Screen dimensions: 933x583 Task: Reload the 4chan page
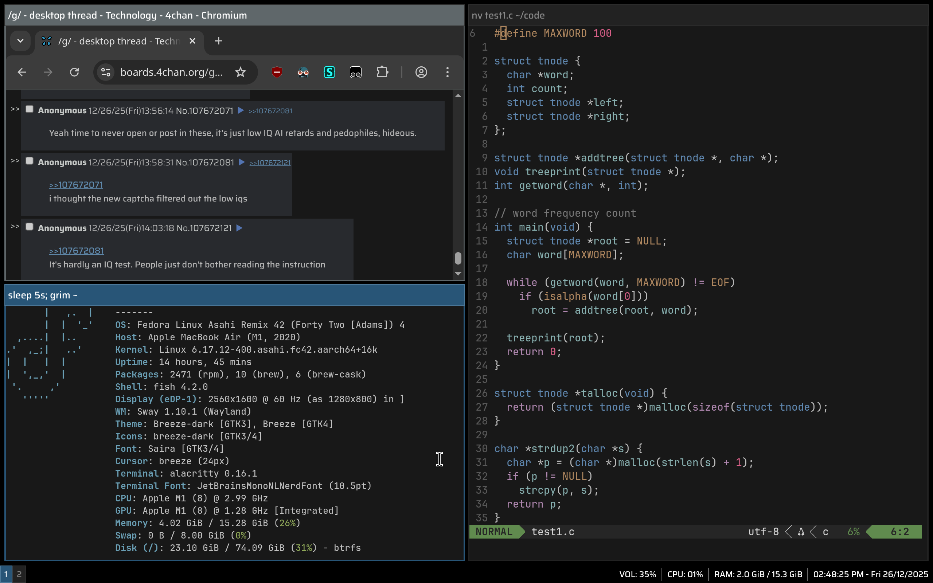74,72
